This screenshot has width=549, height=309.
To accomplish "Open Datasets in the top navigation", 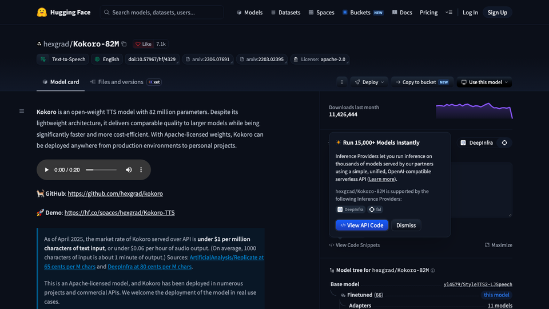I will (x=286, y=12).
